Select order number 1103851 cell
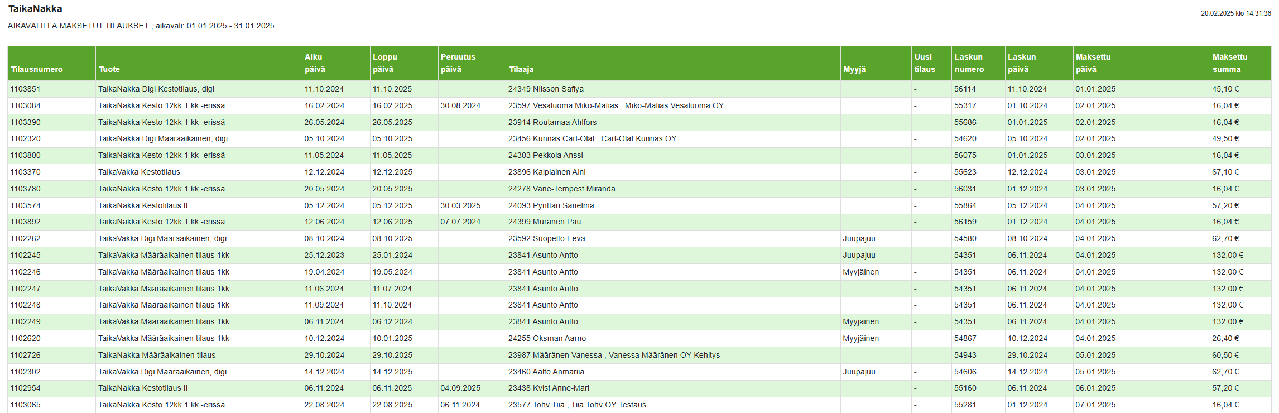This screenshot has height=413, width=1279. click(25, 89)
